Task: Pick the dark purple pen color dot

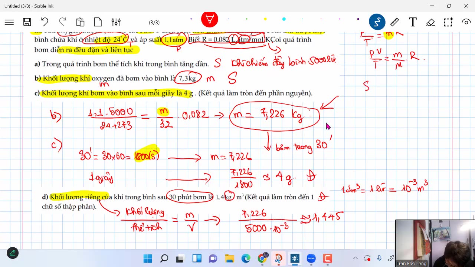Action: click(x=191, y=19)
